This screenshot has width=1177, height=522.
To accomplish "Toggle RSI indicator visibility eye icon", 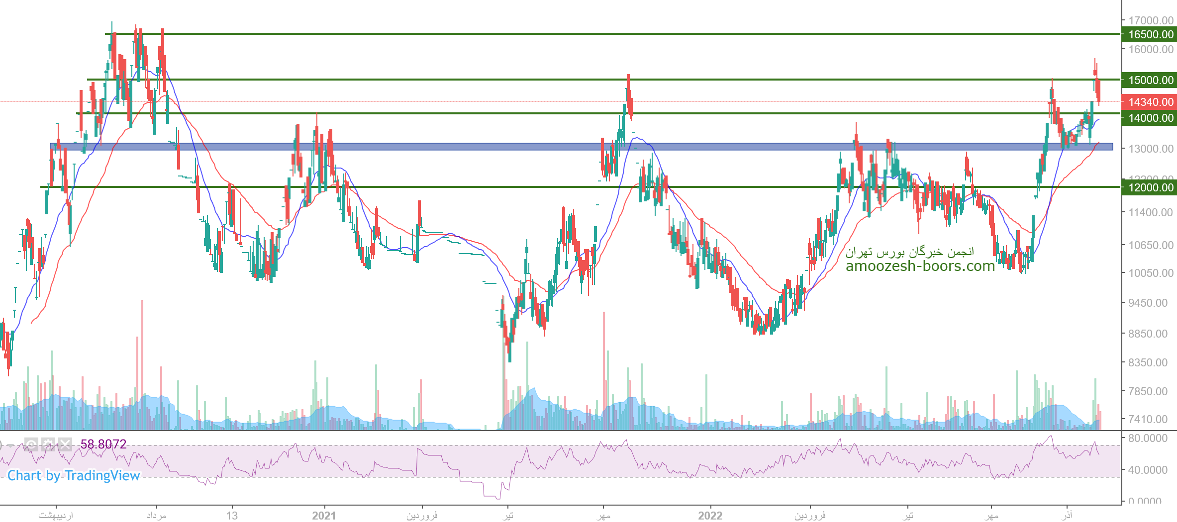I will coord(31,444).
